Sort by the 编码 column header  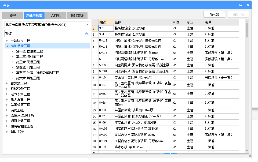[106, 22]
